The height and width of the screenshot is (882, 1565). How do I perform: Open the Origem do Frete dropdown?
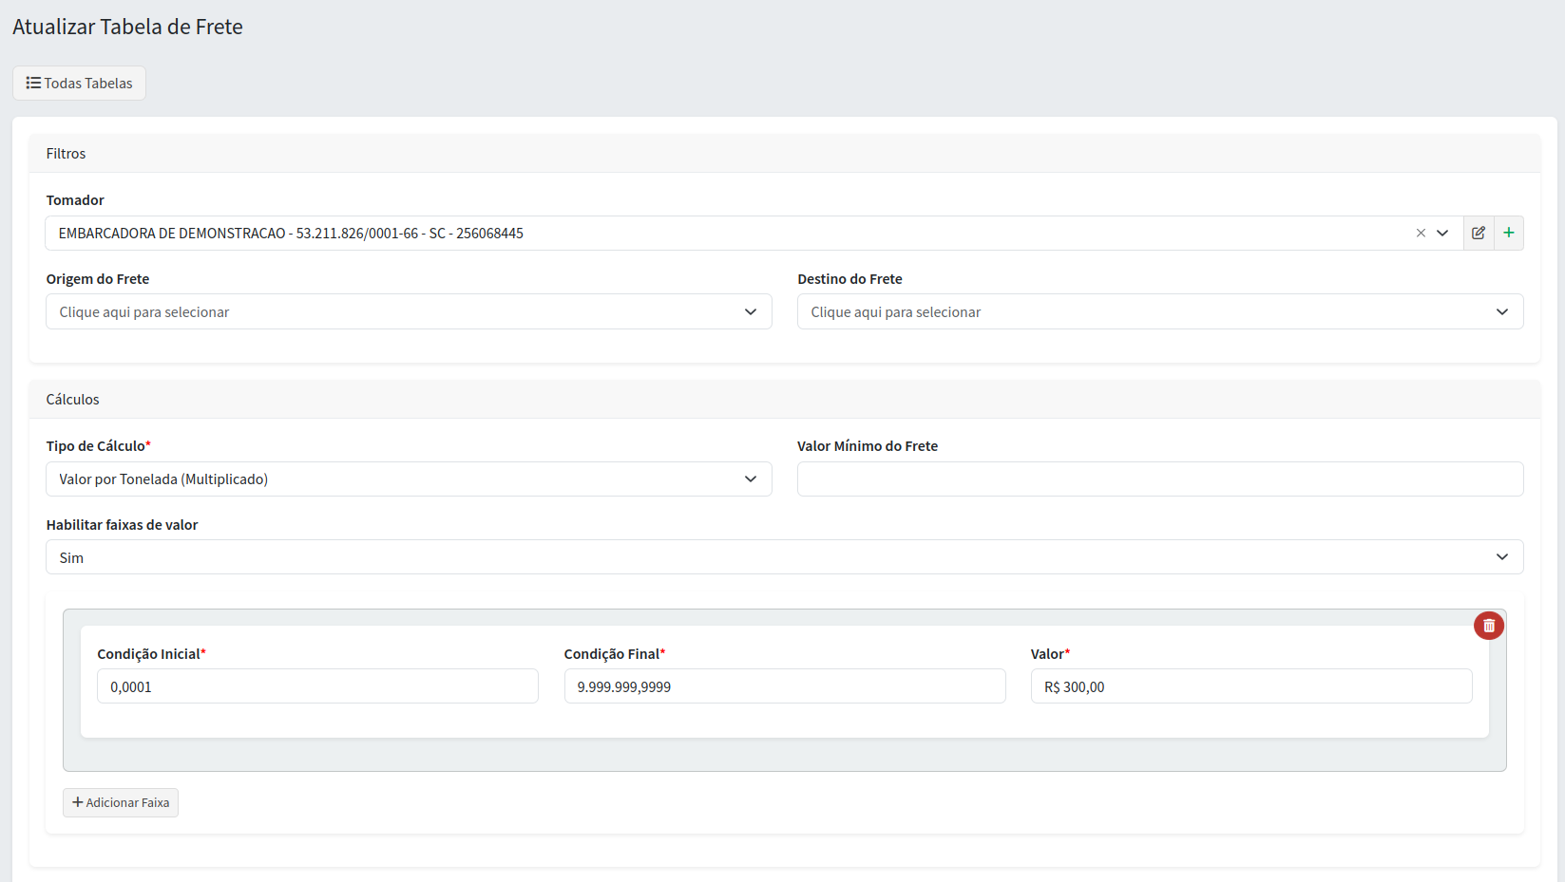pyautogui.click(x=409, y=312)
